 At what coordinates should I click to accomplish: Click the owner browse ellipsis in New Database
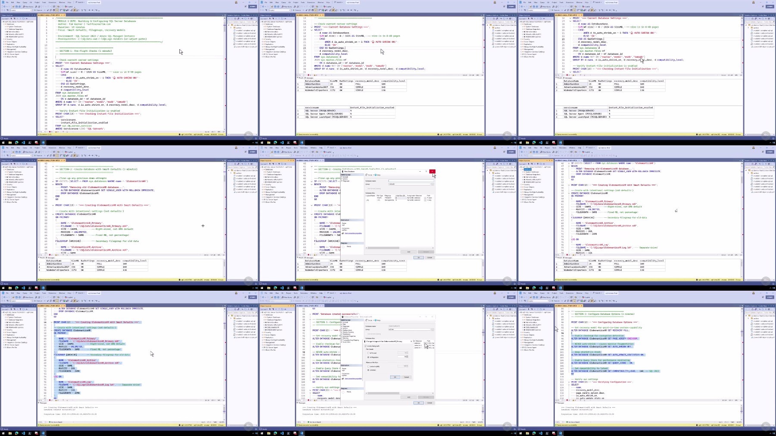pos(432,184)
